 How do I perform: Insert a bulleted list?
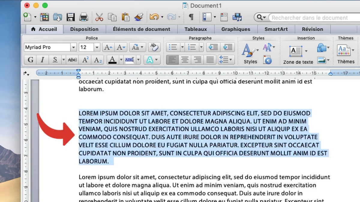(172, 47)
